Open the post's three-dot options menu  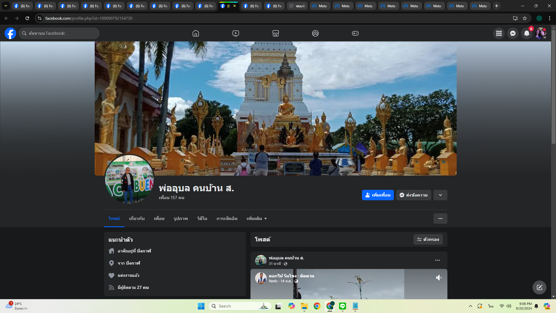tap(437, 260)
